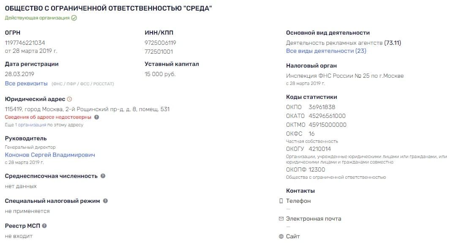Click the question icon next to address unreliability warning
This screenshot has width=472, height=243.
[97, 117]
